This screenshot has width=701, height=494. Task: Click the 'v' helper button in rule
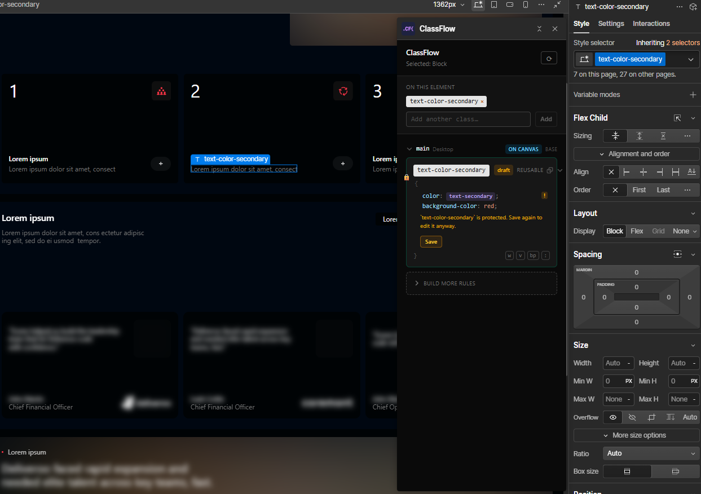(521, 255)
